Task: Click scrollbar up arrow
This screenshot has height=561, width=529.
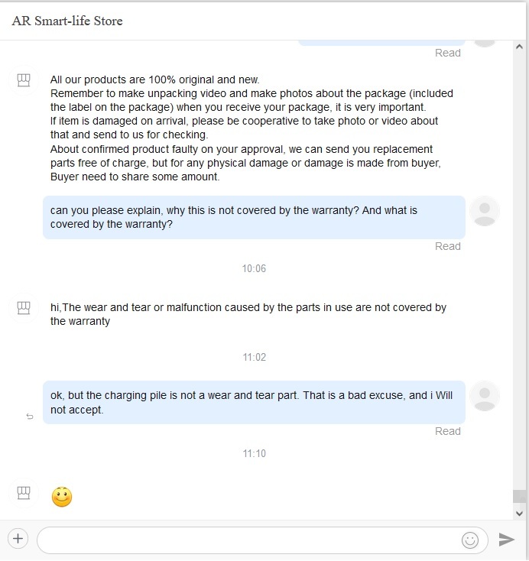Action: (519, 47)
